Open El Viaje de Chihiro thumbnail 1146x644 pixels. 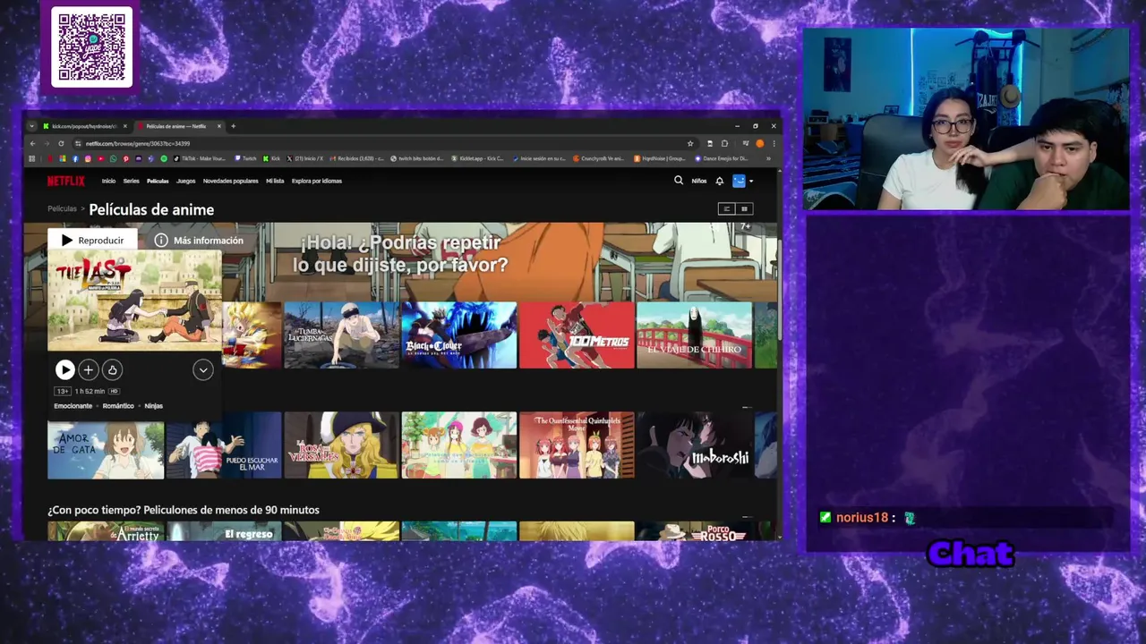[695, 335]
